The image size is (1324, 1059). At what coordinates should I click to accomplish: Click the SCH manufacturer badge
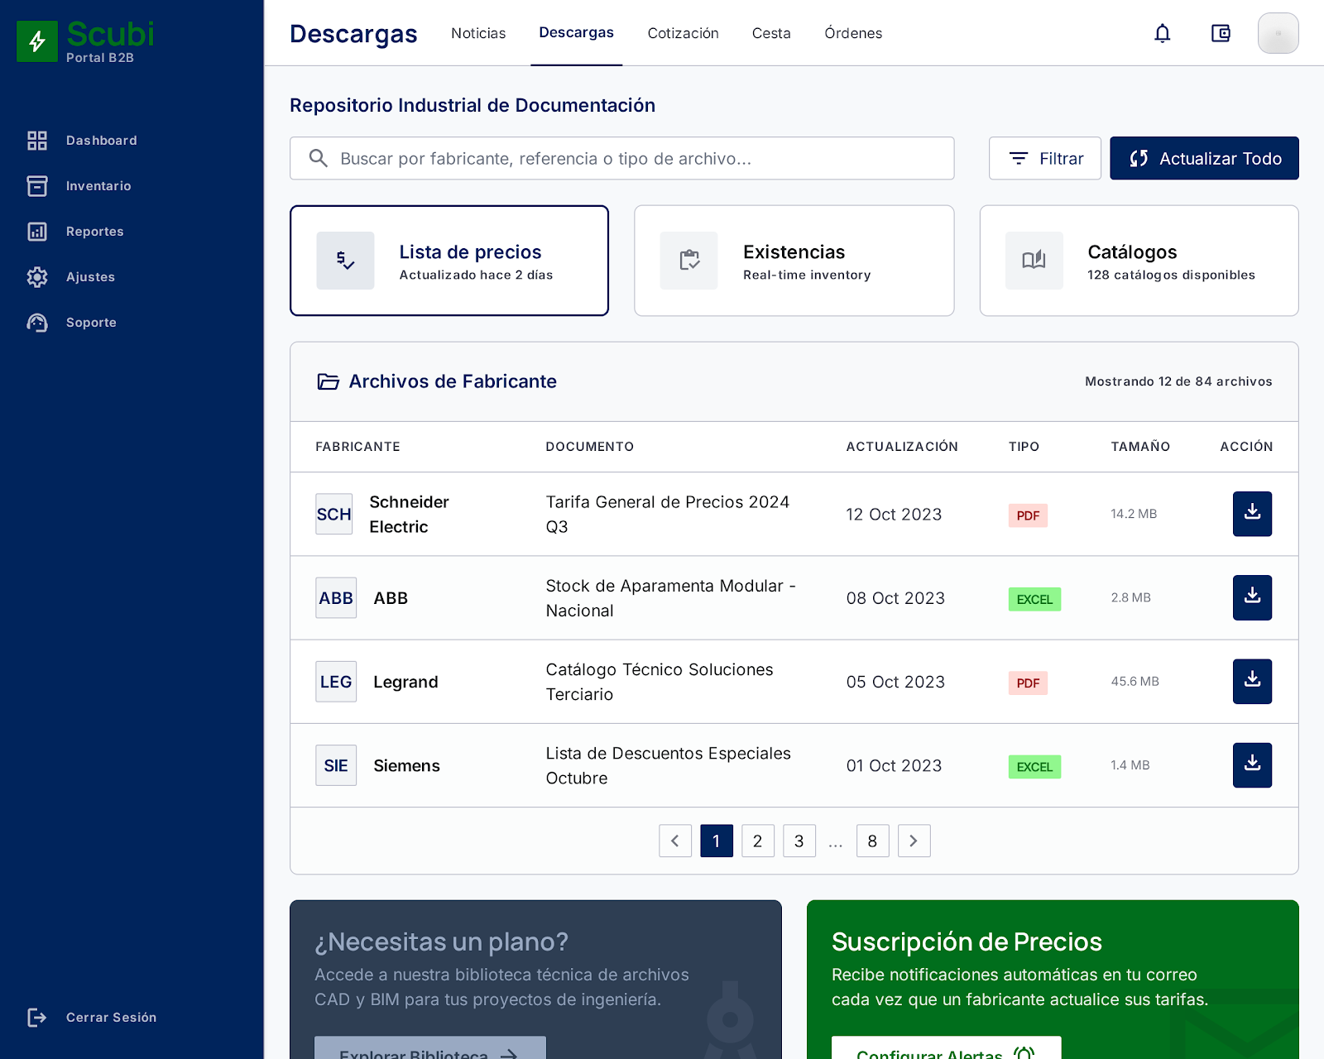[334, 514]
